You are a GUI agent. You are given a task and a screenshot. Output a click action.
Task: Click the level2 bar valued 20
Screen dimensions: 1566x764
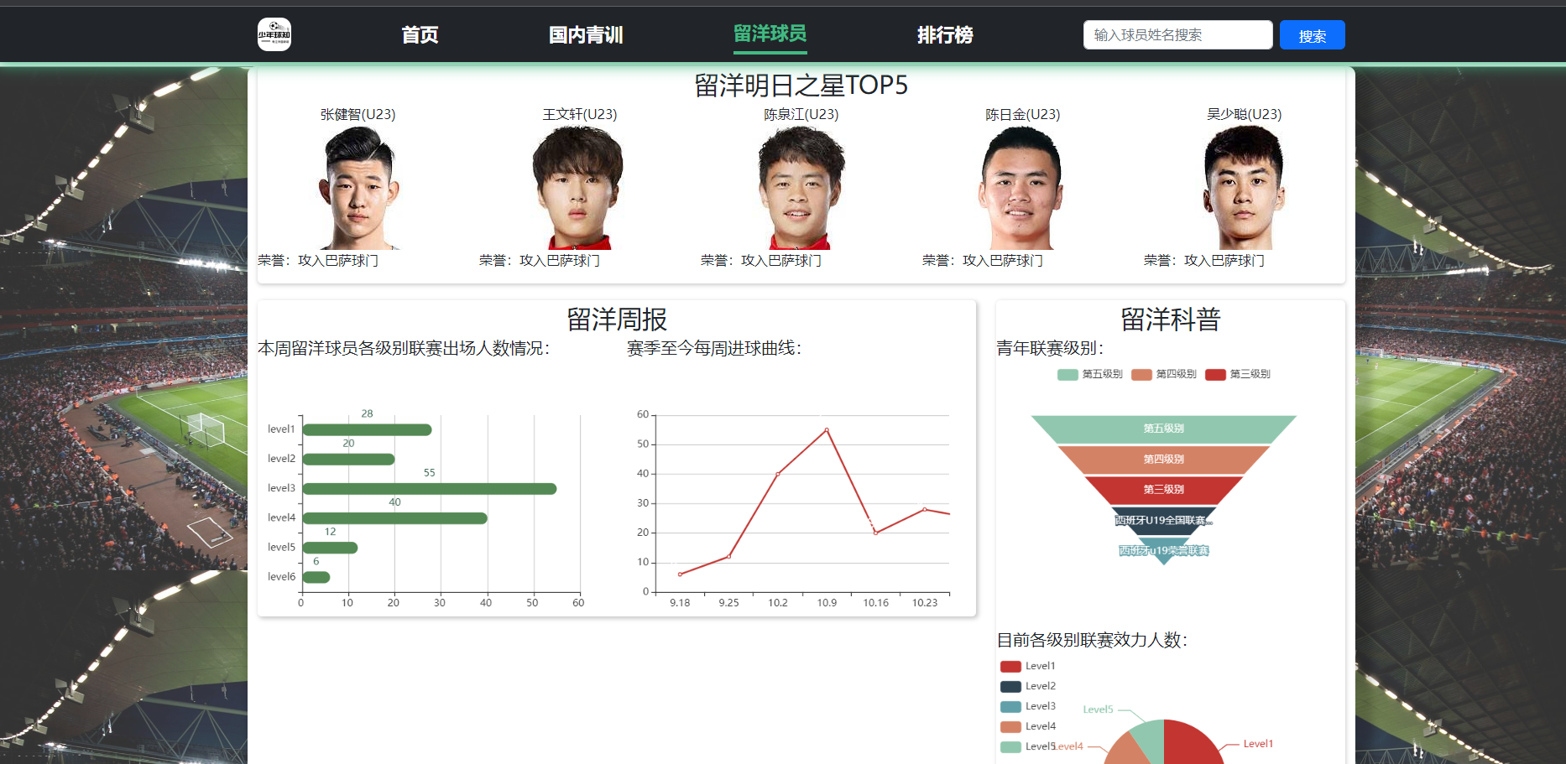tap(348, 460)
